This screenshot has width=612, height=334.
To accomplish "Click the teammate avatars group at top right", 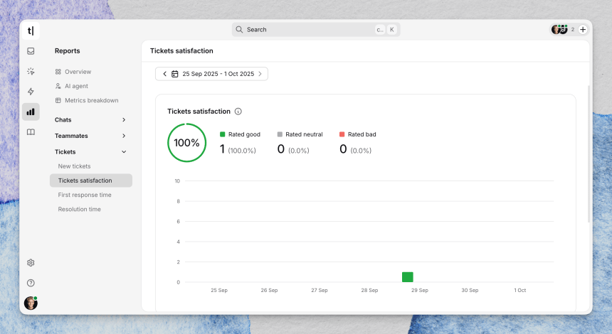I will pyautogui.click(x=559, y=29).
